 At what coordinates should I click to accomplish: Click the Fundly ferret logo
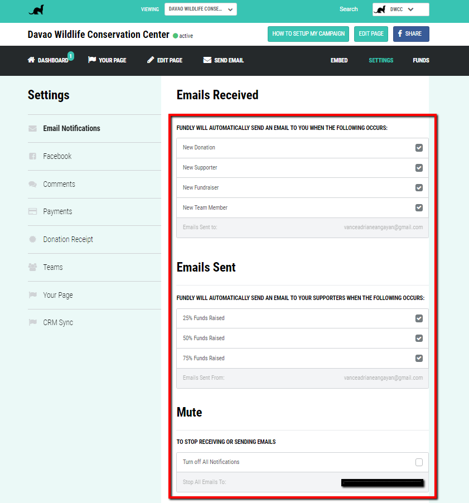click(36, 9)
